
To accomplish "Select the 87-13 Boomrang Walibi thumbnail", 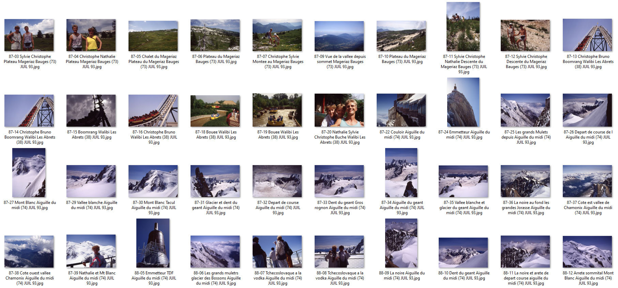I will (x=587, y=35).
